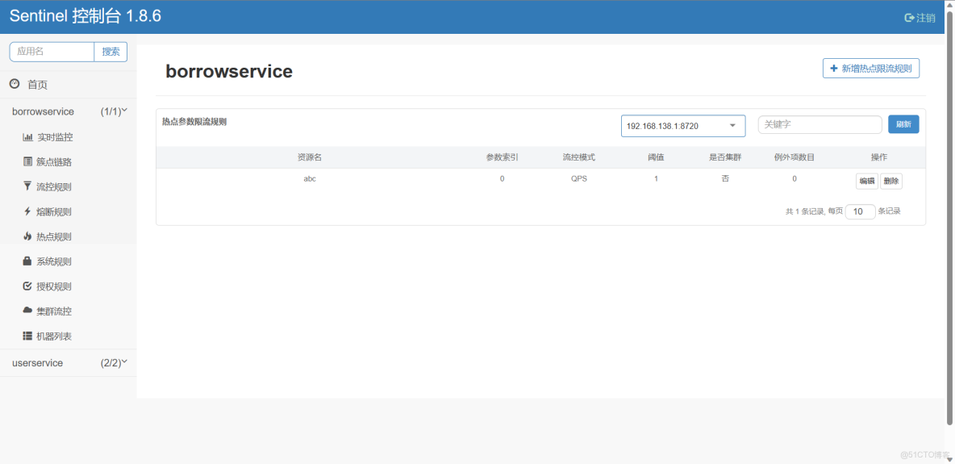955x464 pixels.
Task: Focus the 应用名 search field
Action: coord(52,52)
